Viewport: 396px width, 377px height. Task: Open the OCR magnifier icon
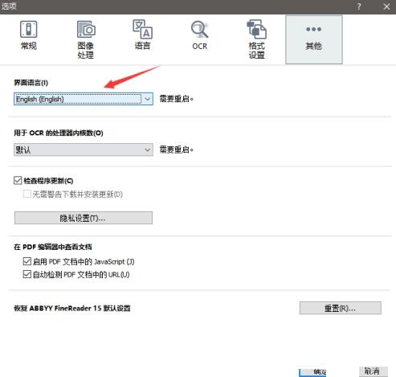point(199,29)
